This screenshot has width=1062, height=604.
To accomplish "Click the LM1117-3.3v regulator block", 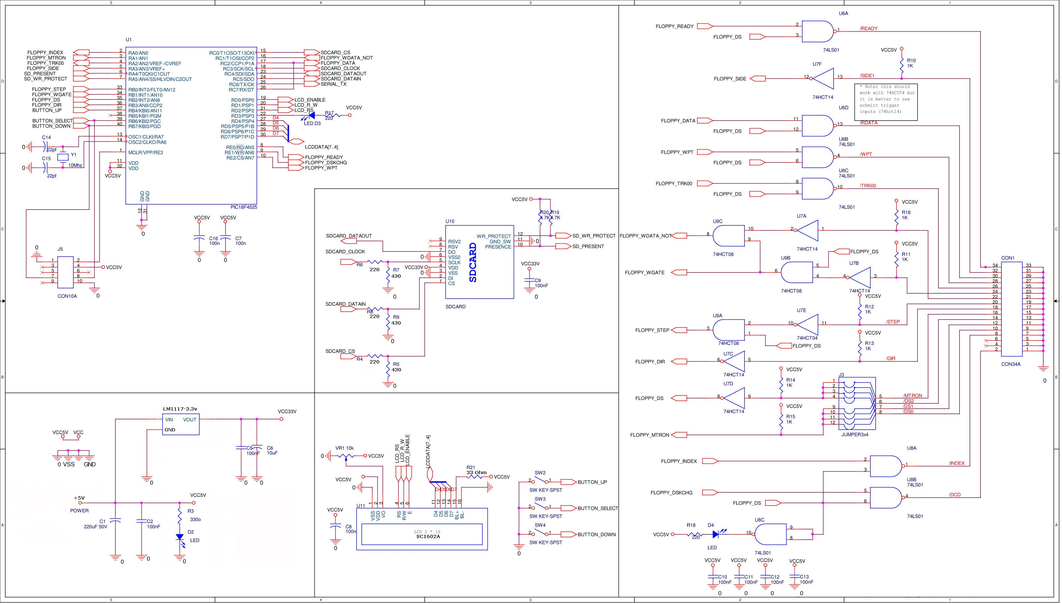I will pyautogui.click(x=181, y=424).
